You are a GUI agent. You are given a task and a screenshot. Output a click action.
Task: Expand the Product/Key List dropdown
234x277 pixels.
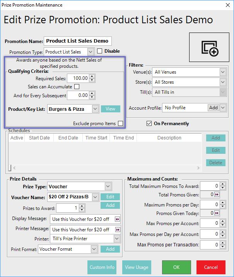tap(96, 109)
